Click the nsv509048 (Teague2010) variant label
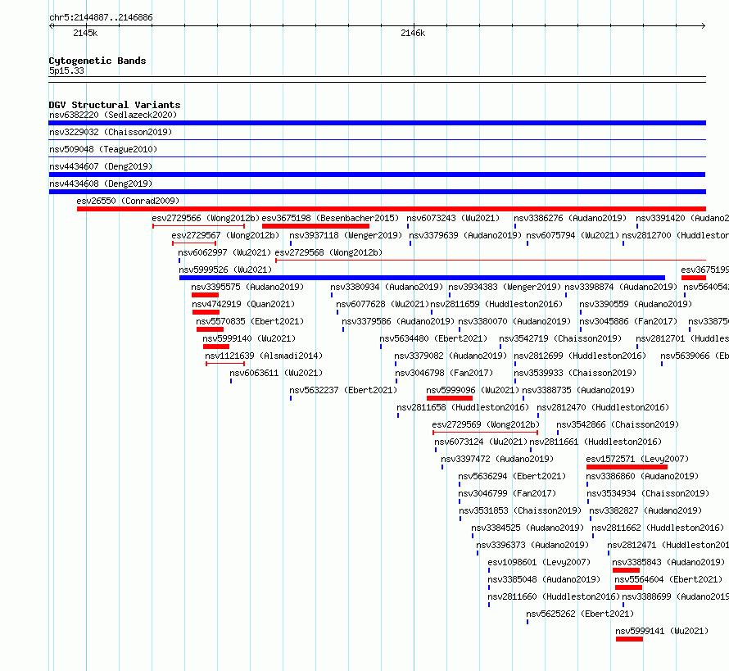Image resolution: width=729 pixels, height=671 pixels. coord(103,149)
